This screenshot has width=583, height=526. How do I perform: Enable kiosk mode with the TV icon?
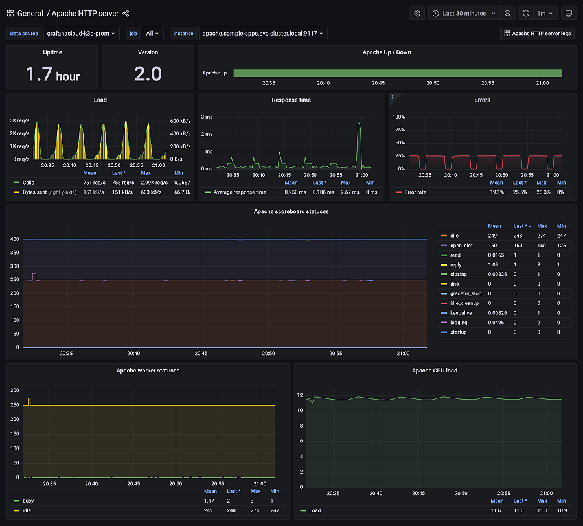click(x=569, y=14)
